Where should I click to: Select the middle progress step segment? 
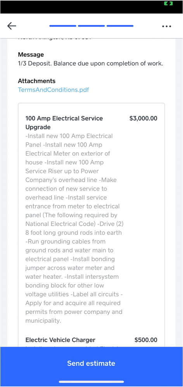tap(91, 26)
